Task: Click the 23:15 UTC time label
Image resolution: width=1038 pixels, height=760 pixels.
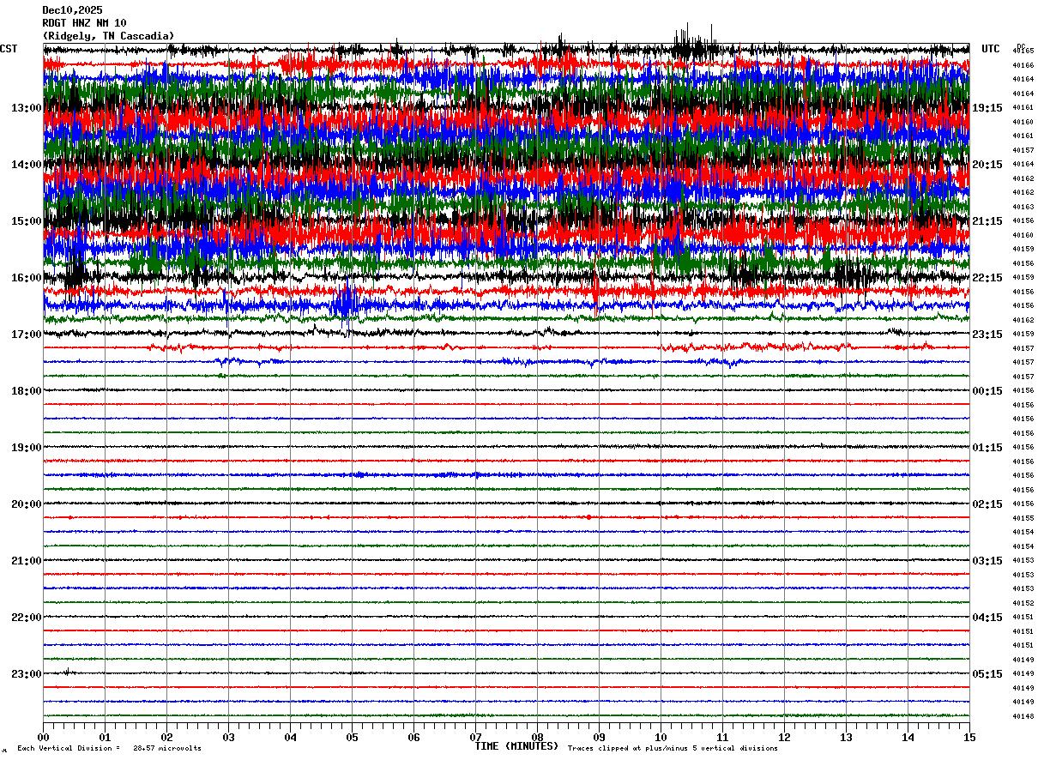Action: point(987,335)
